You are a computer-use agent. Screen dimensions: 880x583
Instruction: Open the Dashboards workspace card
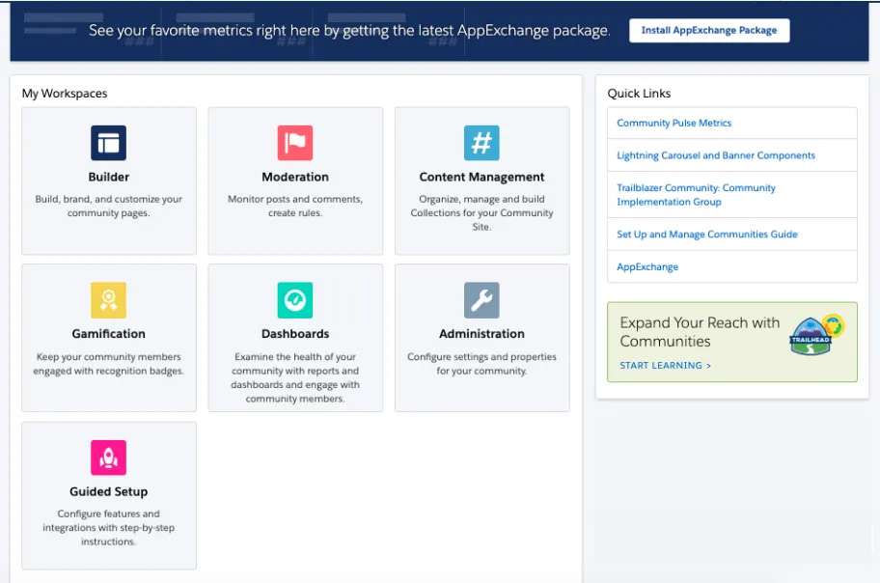click(x=295, y=338)
